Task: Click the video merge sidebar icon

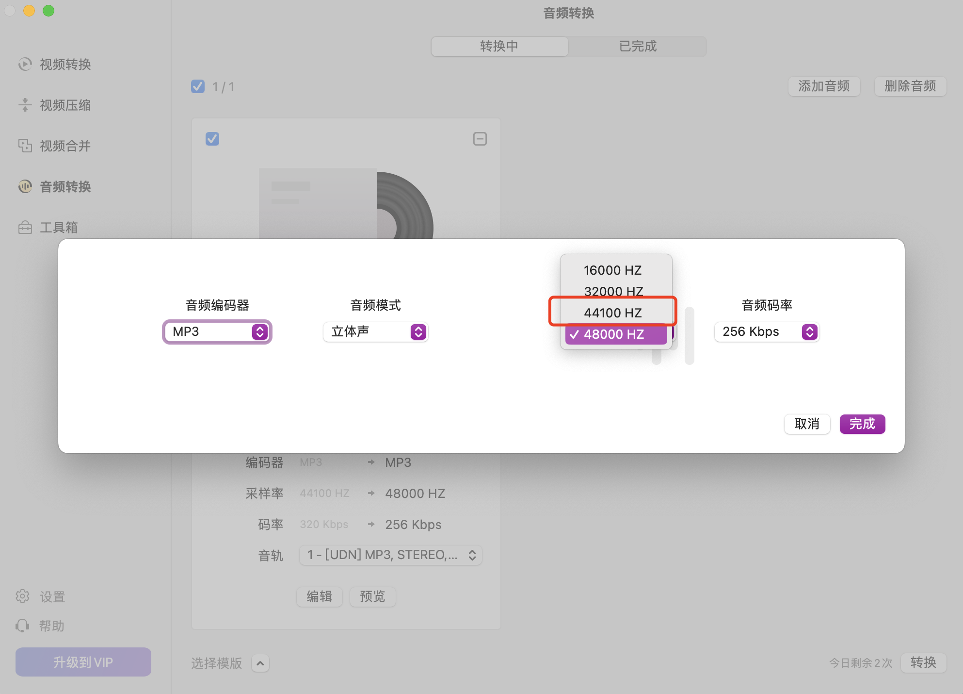Action: (x=25, y=146)
